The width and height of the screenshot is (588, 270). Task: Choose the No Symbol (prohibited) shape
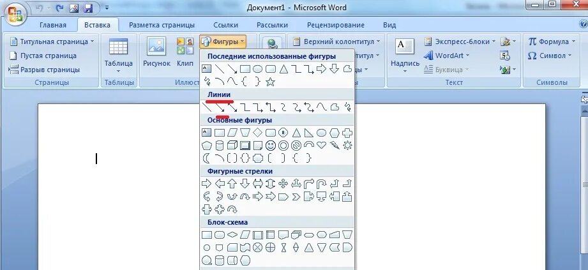[296, 145]
